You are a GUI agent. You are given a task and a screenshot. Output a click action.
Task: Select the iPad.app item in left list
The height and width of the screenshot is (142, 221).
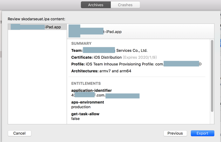37,27
